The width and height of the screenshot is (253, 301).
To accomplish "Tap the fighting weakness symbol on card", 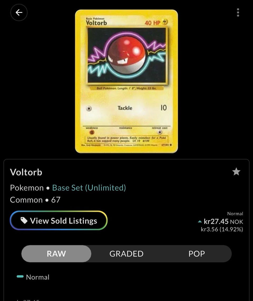I will point(92,132).
